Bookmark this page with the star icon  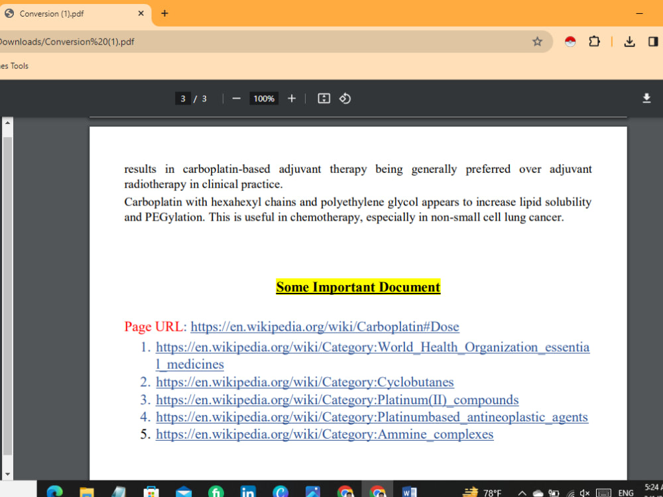(x=537, y=41)
